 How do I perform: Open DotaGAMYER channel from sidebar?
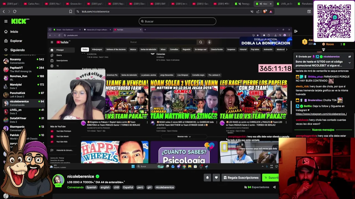pyautogui.click(x=24, y=120)
